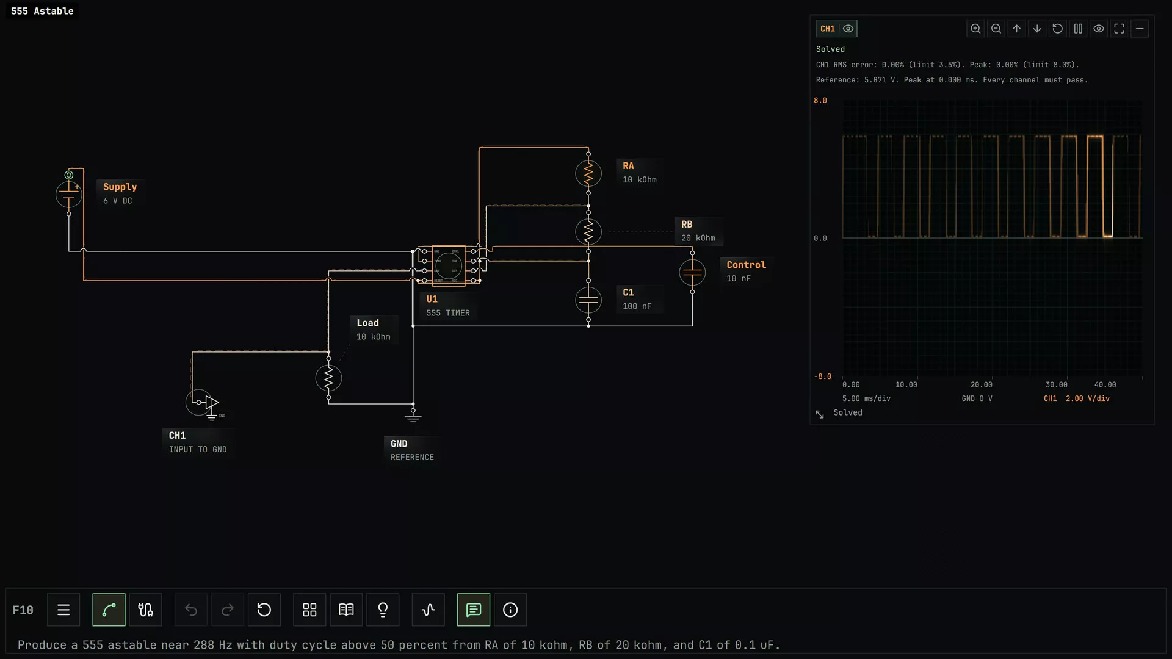Open the reference book panel
The height and width of the screenshot is (659, 1172).
[x=346, y=610]
